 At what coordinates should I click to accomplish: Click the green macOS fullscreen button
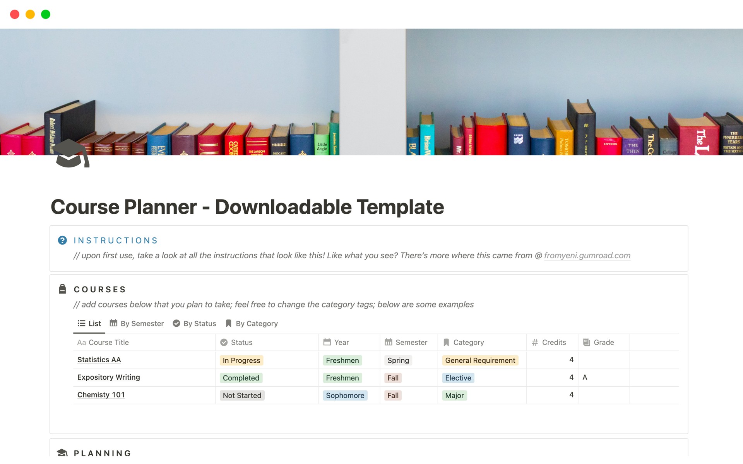(46, 14)
